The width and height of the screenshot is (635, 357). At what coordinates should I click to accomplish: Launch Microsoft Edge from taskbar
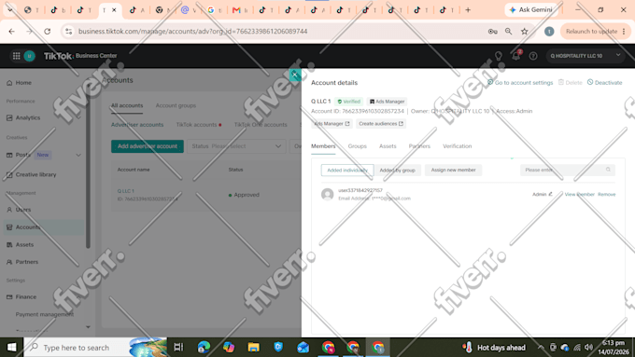pos(204,347)
